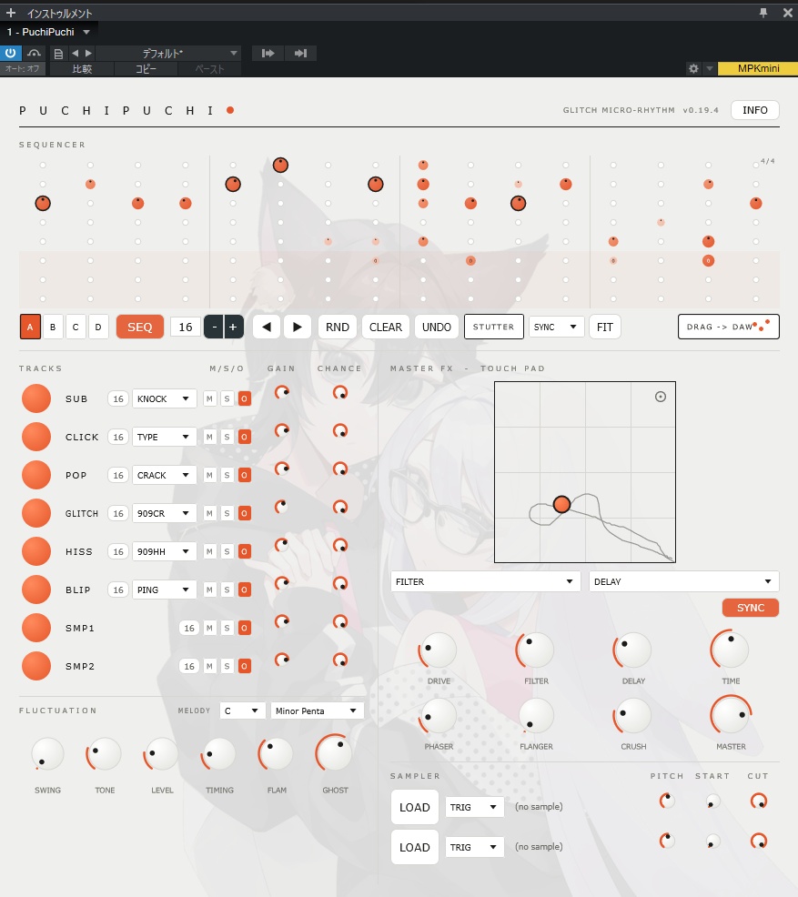Decrease step count with minus button
The width and height of the screenshot is (798, 897).
(x=214, y=327)
